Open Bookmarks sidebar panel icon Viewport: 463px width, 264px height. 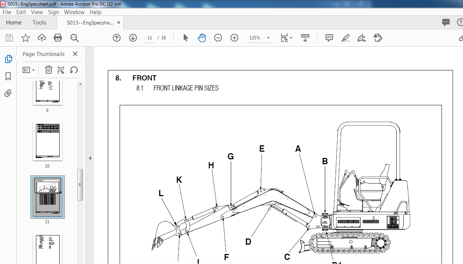[8, 76]
